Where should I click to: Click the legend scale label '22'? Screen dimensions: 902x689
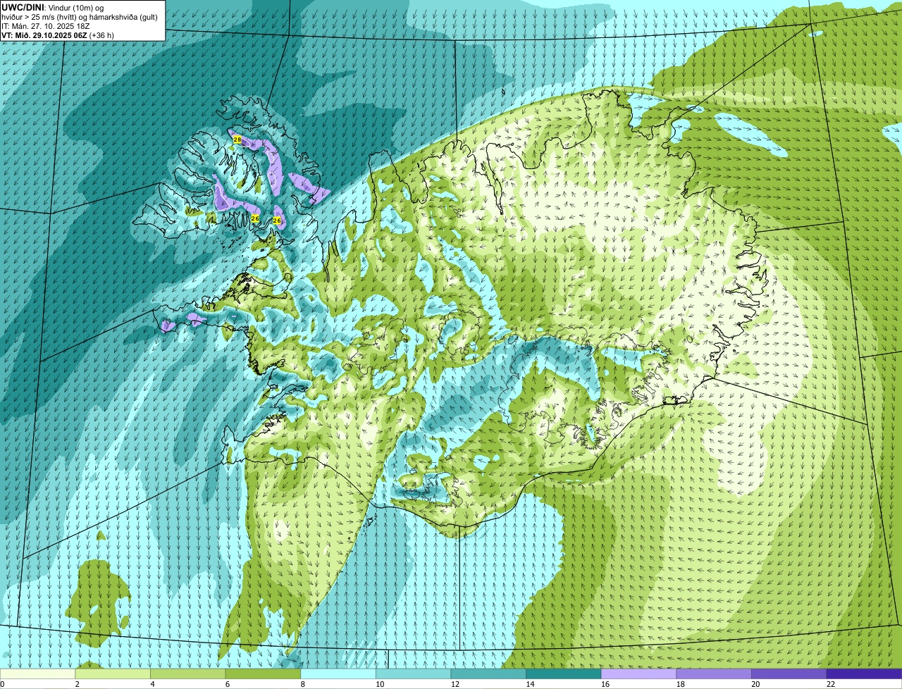831,684
